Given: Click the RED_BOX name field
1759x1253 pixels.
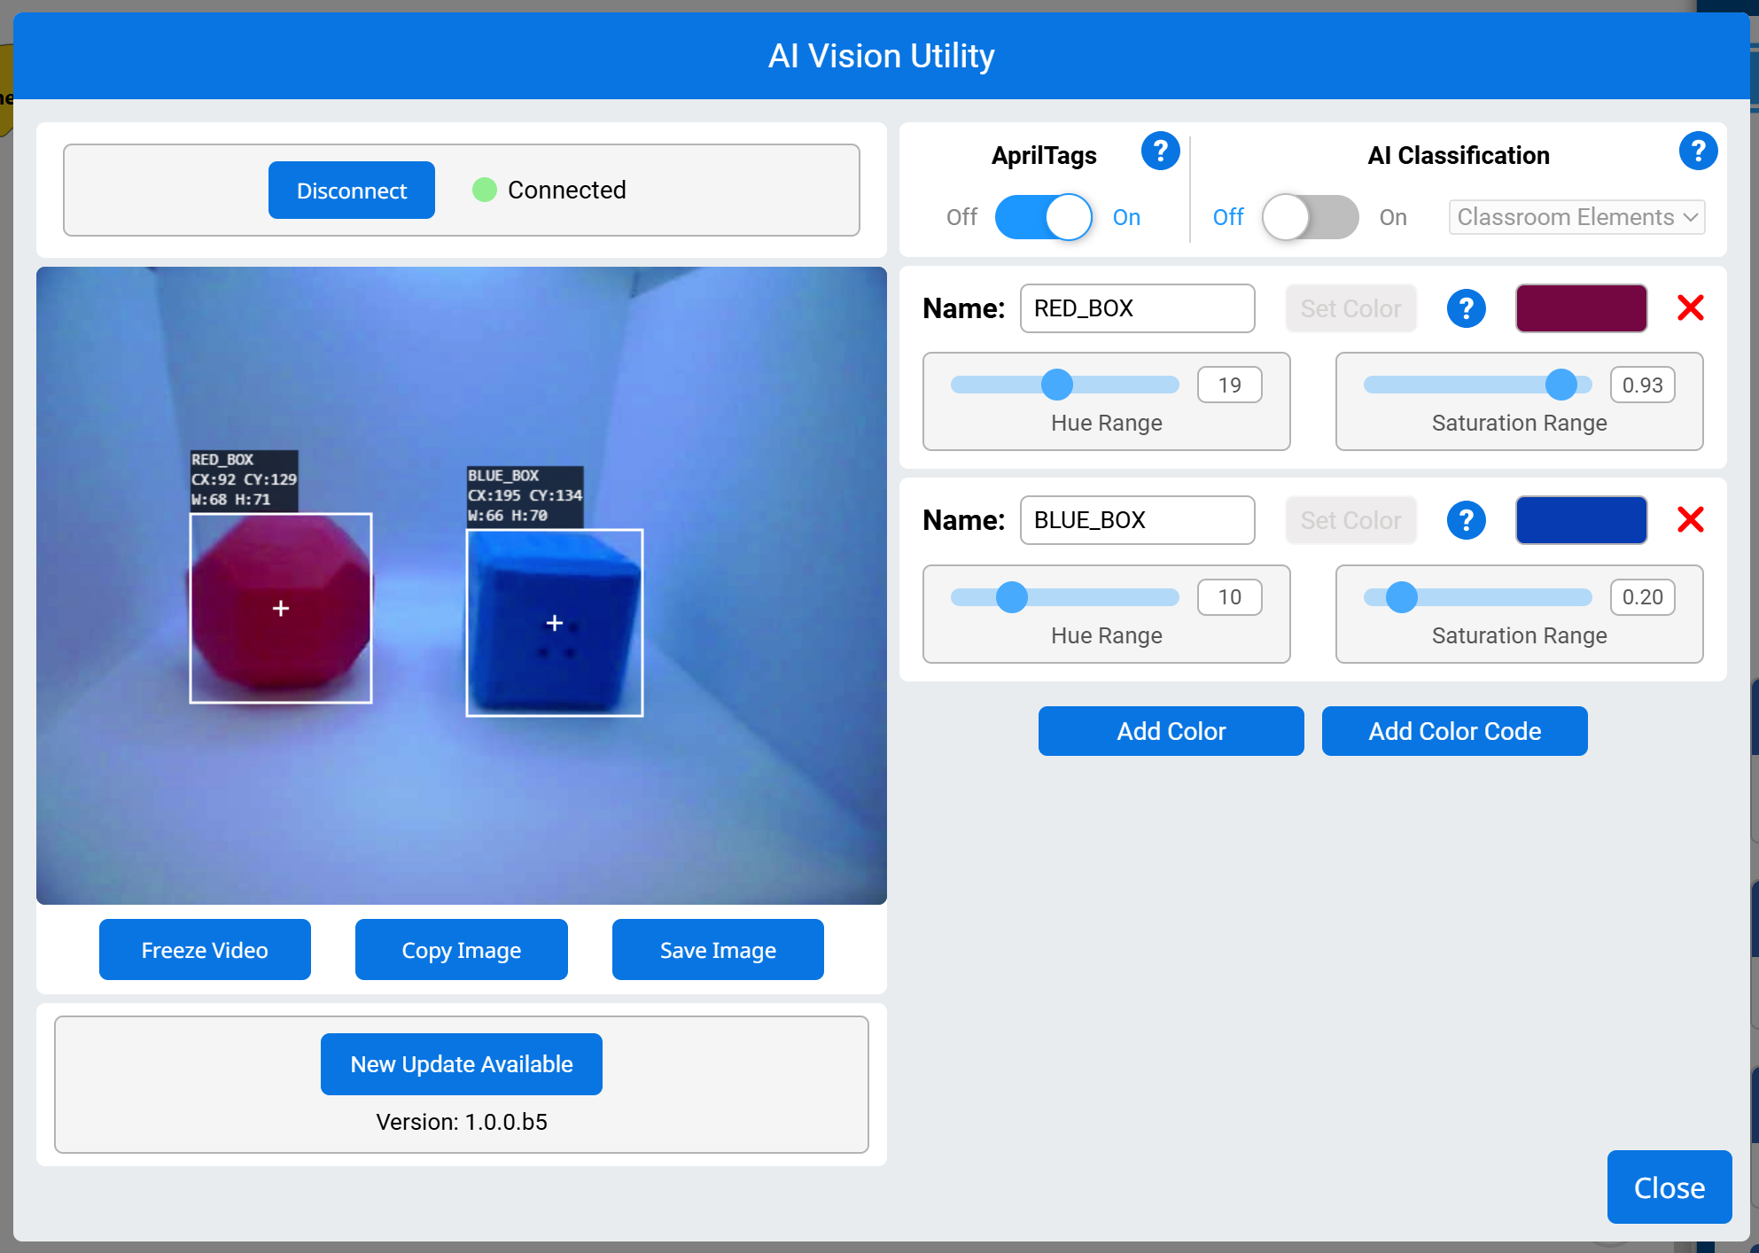Looking at the screenshot, I should coord(1137,308).
